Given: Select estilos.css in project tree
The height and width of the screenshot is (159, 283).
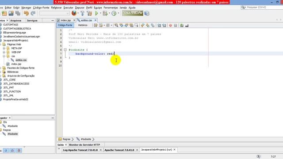Looking at the screenshot, I should coord(21,60).
